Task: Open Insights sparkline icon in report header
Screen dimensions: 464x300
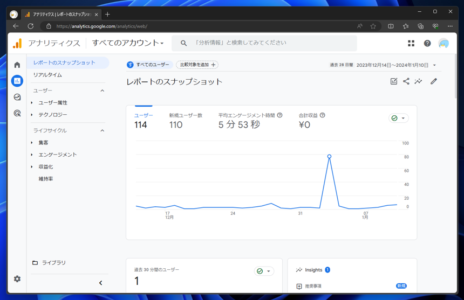Action: point(418,81)
